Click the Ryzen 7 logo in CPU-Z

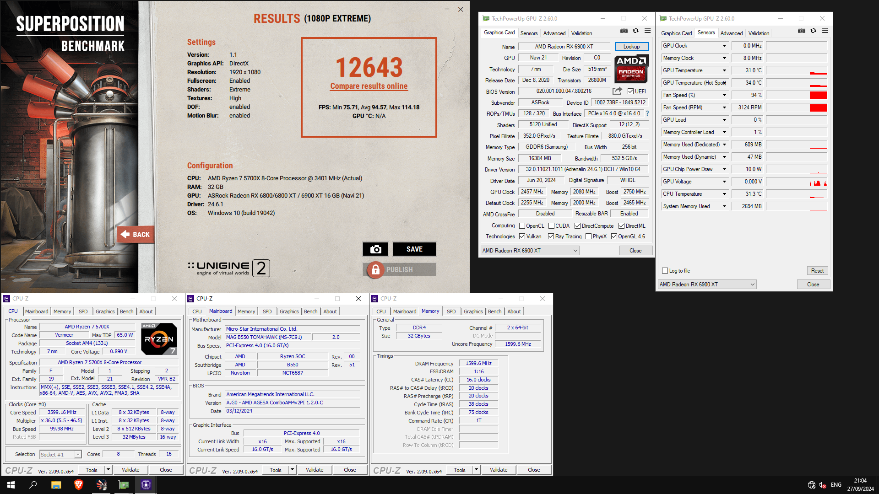pos(159,339)
